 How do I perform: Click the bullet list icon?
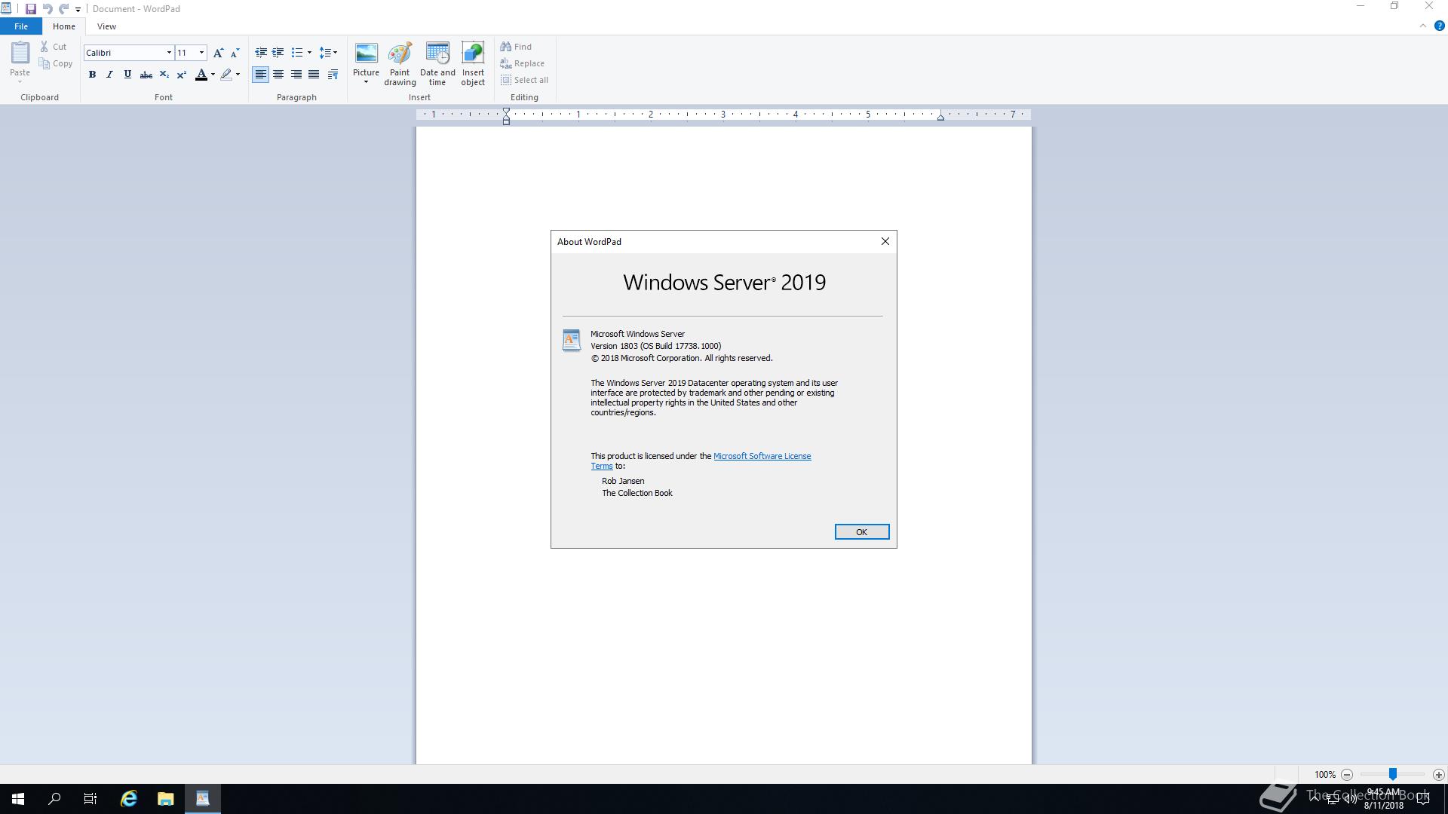tap(297, 53)
